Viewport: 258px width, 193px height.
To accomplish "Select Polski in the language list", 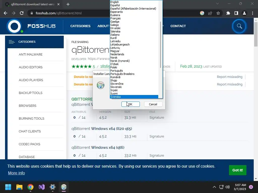I will click(134, 67).
